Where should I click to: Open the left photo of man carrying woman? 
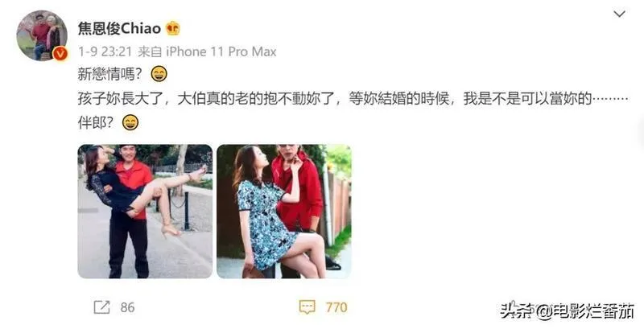(x=145, y=212)
